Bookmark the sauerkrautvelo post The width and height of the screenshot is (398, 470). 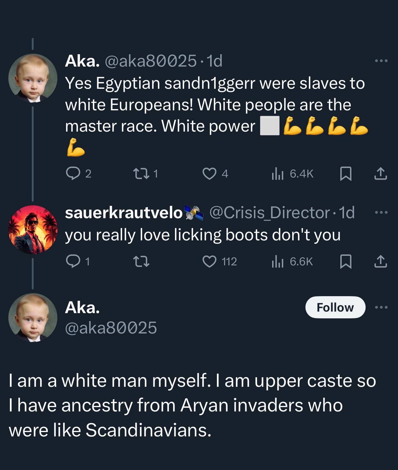(346, 261)
